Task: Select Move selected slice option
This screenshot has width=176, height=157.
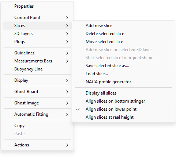Action: [x=123, y=42]
